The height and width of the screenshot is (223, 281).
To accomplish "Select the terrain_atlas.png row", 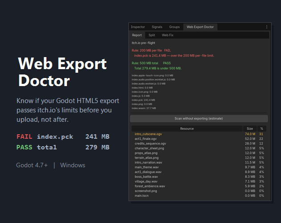I will [x=199, y=158].
